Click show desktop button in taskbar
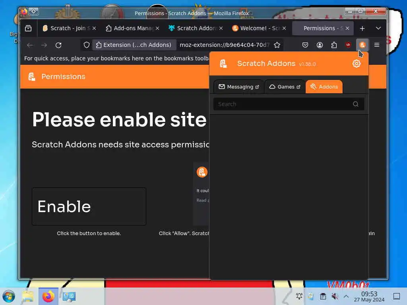The height and width of the screenshot is (305, 407). point(396,296)
